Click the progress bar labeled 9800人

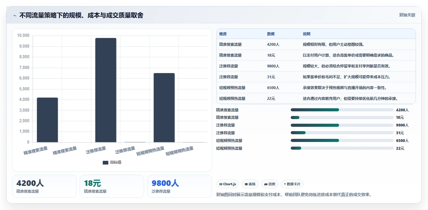[342, 125]
